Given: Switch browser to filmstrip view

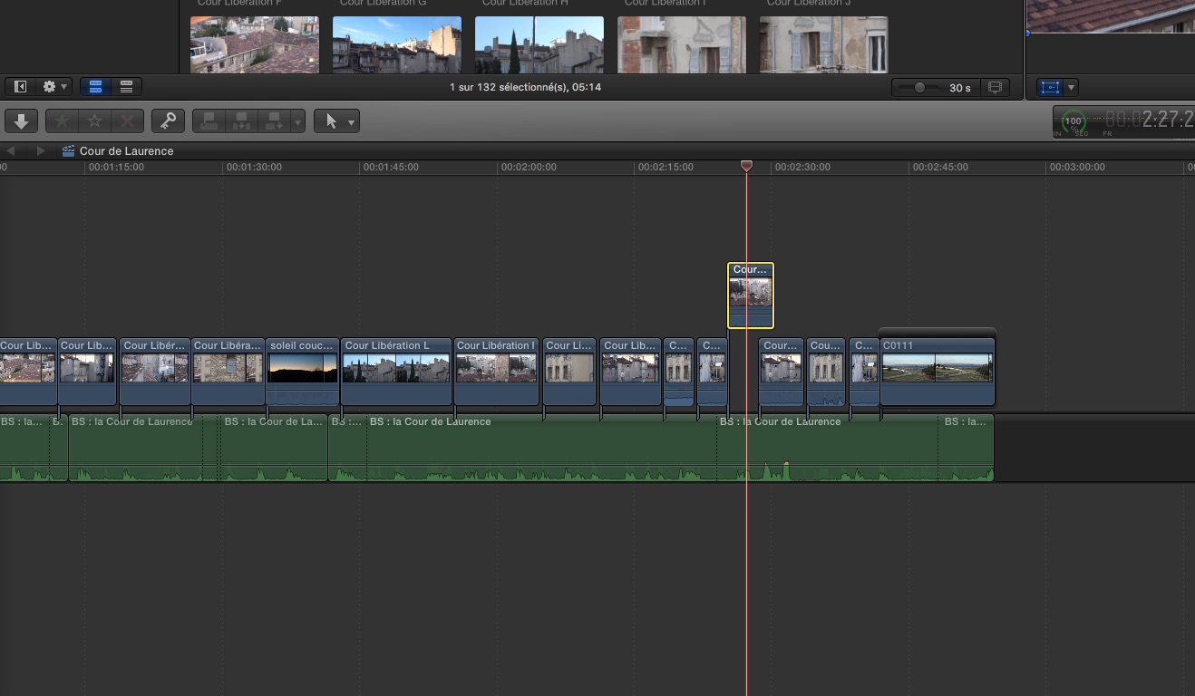Looking at the screenshot, I should click(x=95, y=87).
